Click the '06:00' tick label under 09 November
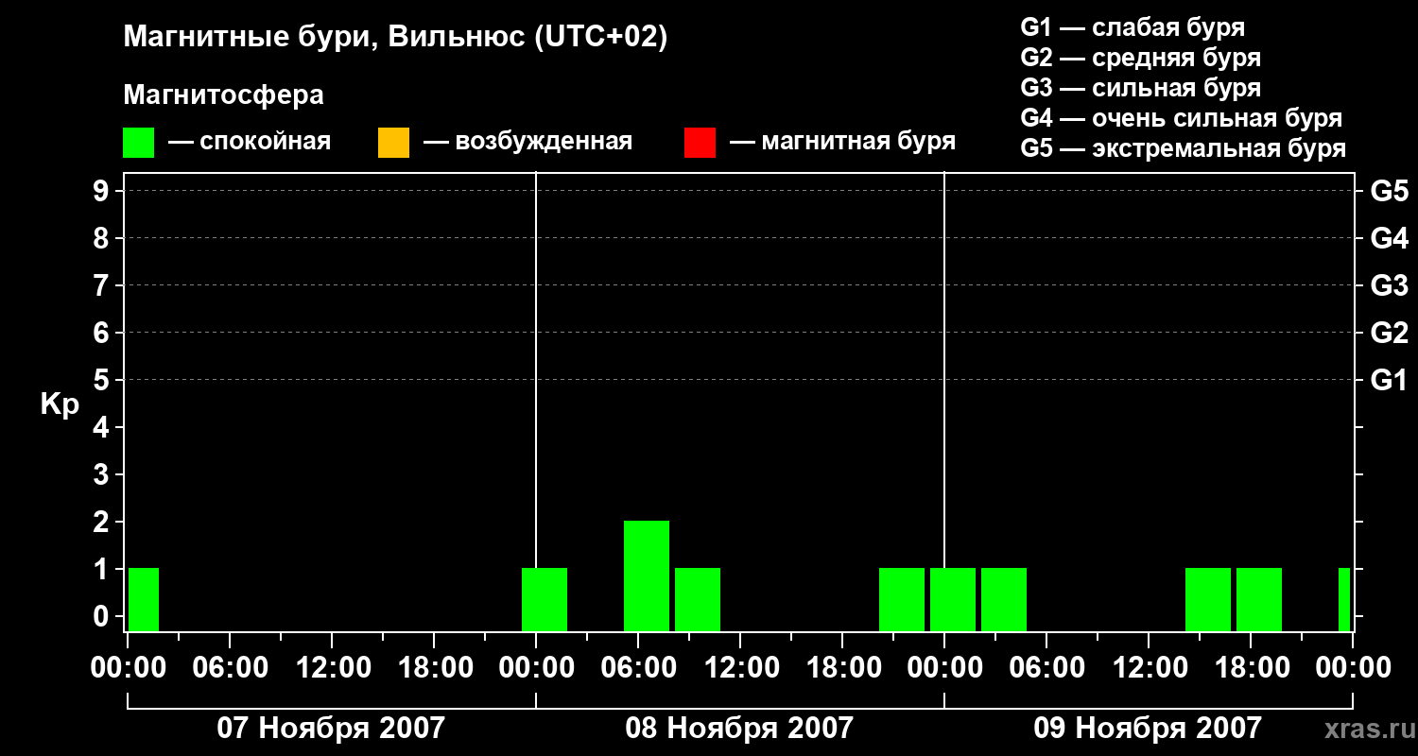The width and height of the screenshot is (1418, 756). pos(1047,667)
